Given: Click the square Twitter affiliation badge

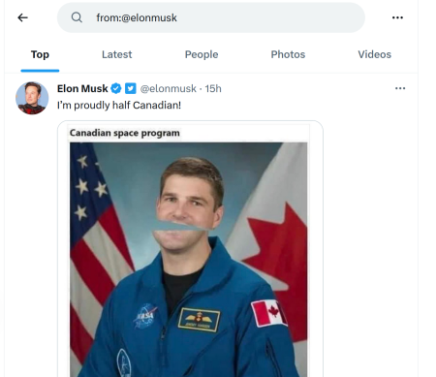Looking at the screenshot, I should point(131,88).
